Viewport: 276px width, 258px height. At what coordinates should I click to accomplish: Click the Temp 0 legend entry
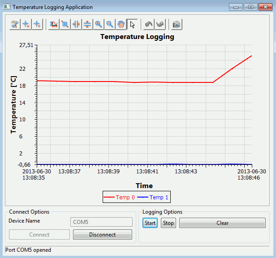coord(119,197)
